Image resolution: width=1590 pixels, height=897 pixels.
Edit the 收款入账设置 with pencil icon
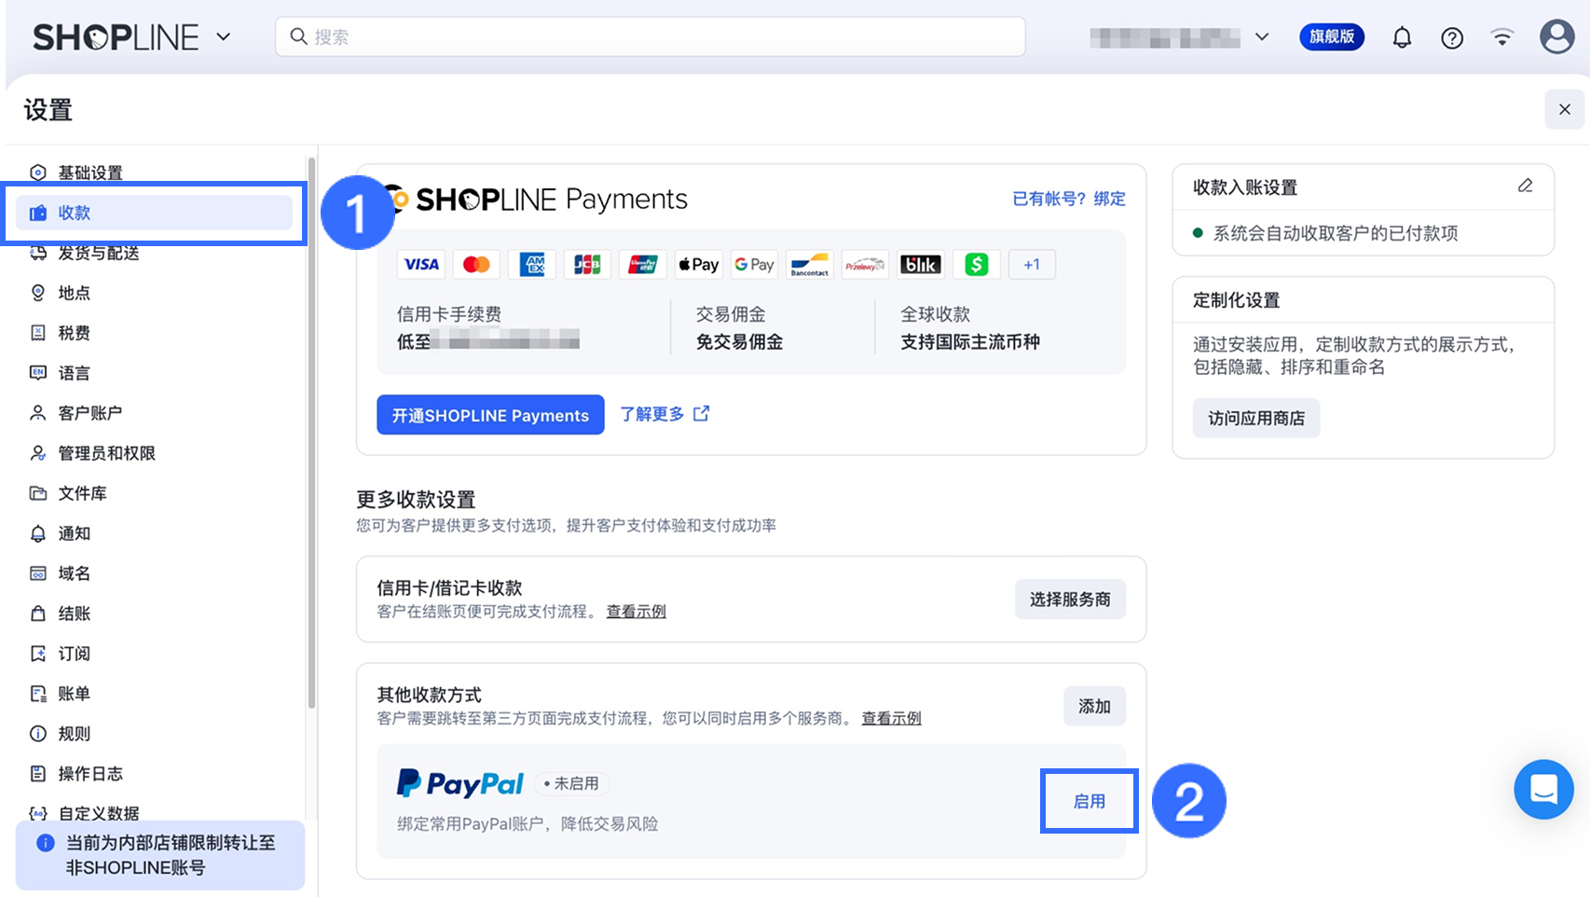[x=1525, y=186]
